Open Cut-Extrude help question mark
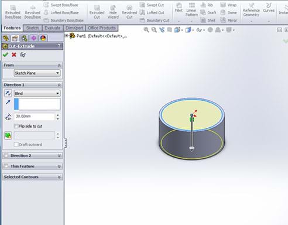288x225 pixels. coord(59,46)
